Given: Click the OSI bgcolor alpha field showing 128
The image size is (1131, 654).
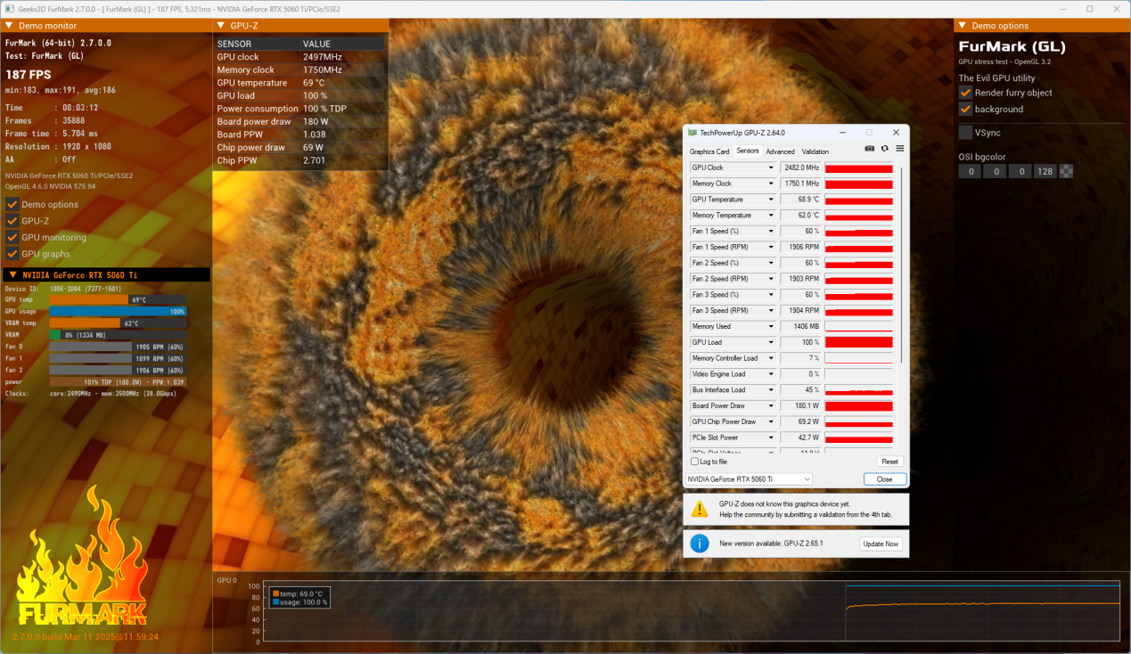Looking at the screenshot, I should click(x=1045, y=171).
